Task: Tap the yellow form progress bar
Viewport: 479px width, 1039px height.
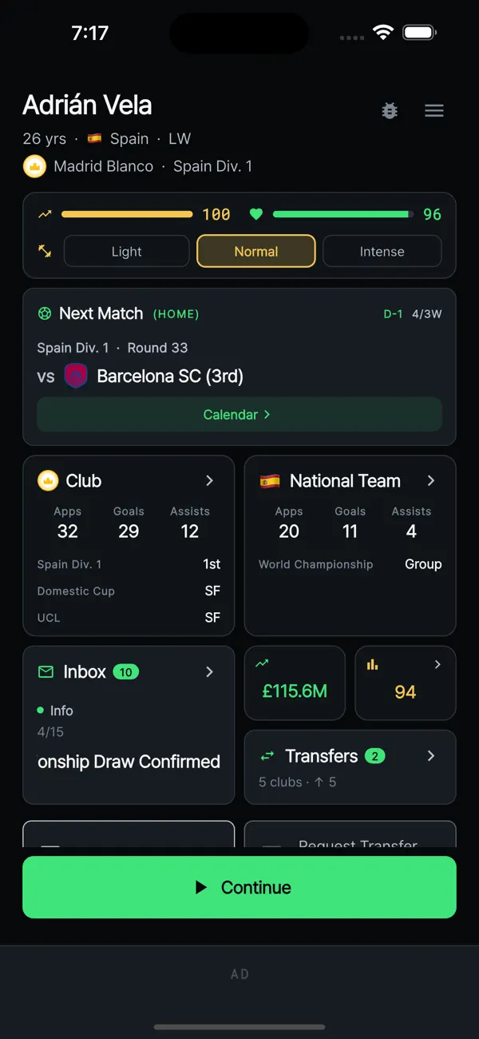Action: click(x=127, y=214)
